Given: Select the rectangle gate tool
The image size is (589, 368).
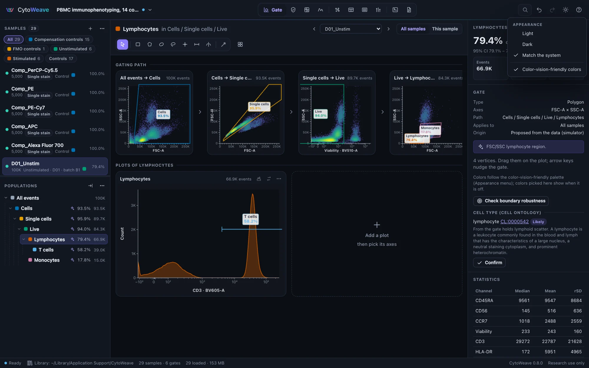Looking at the screenshot, I should tap(138, 44).
